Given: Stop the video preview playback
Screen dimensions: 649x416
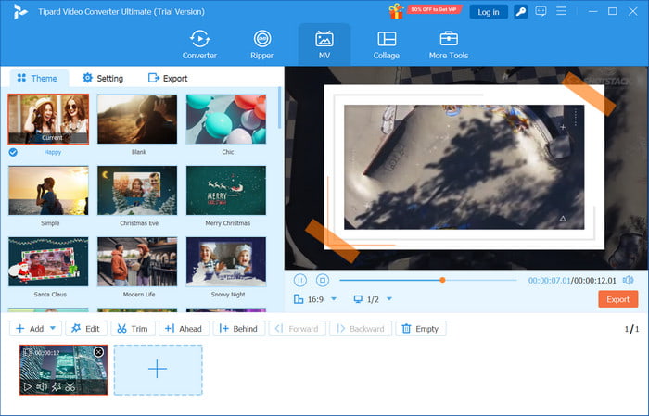Looking at the screenshot, I should click(x=323, y=280).
